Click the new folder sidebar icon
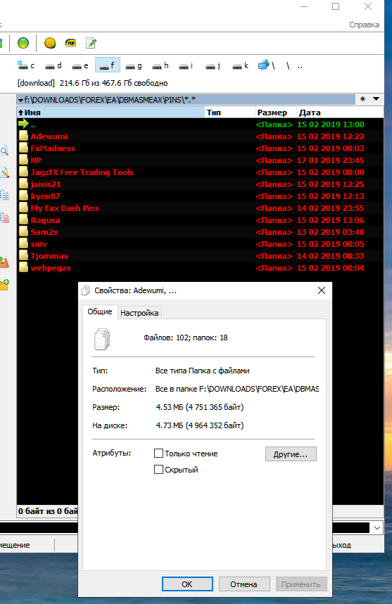Viewport: 392px width, 604px height. [x=4, y=285]
